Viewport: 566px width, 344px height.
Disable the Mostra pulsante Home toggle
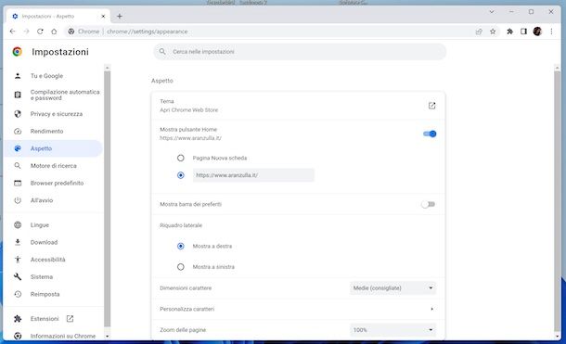(430, 134)
